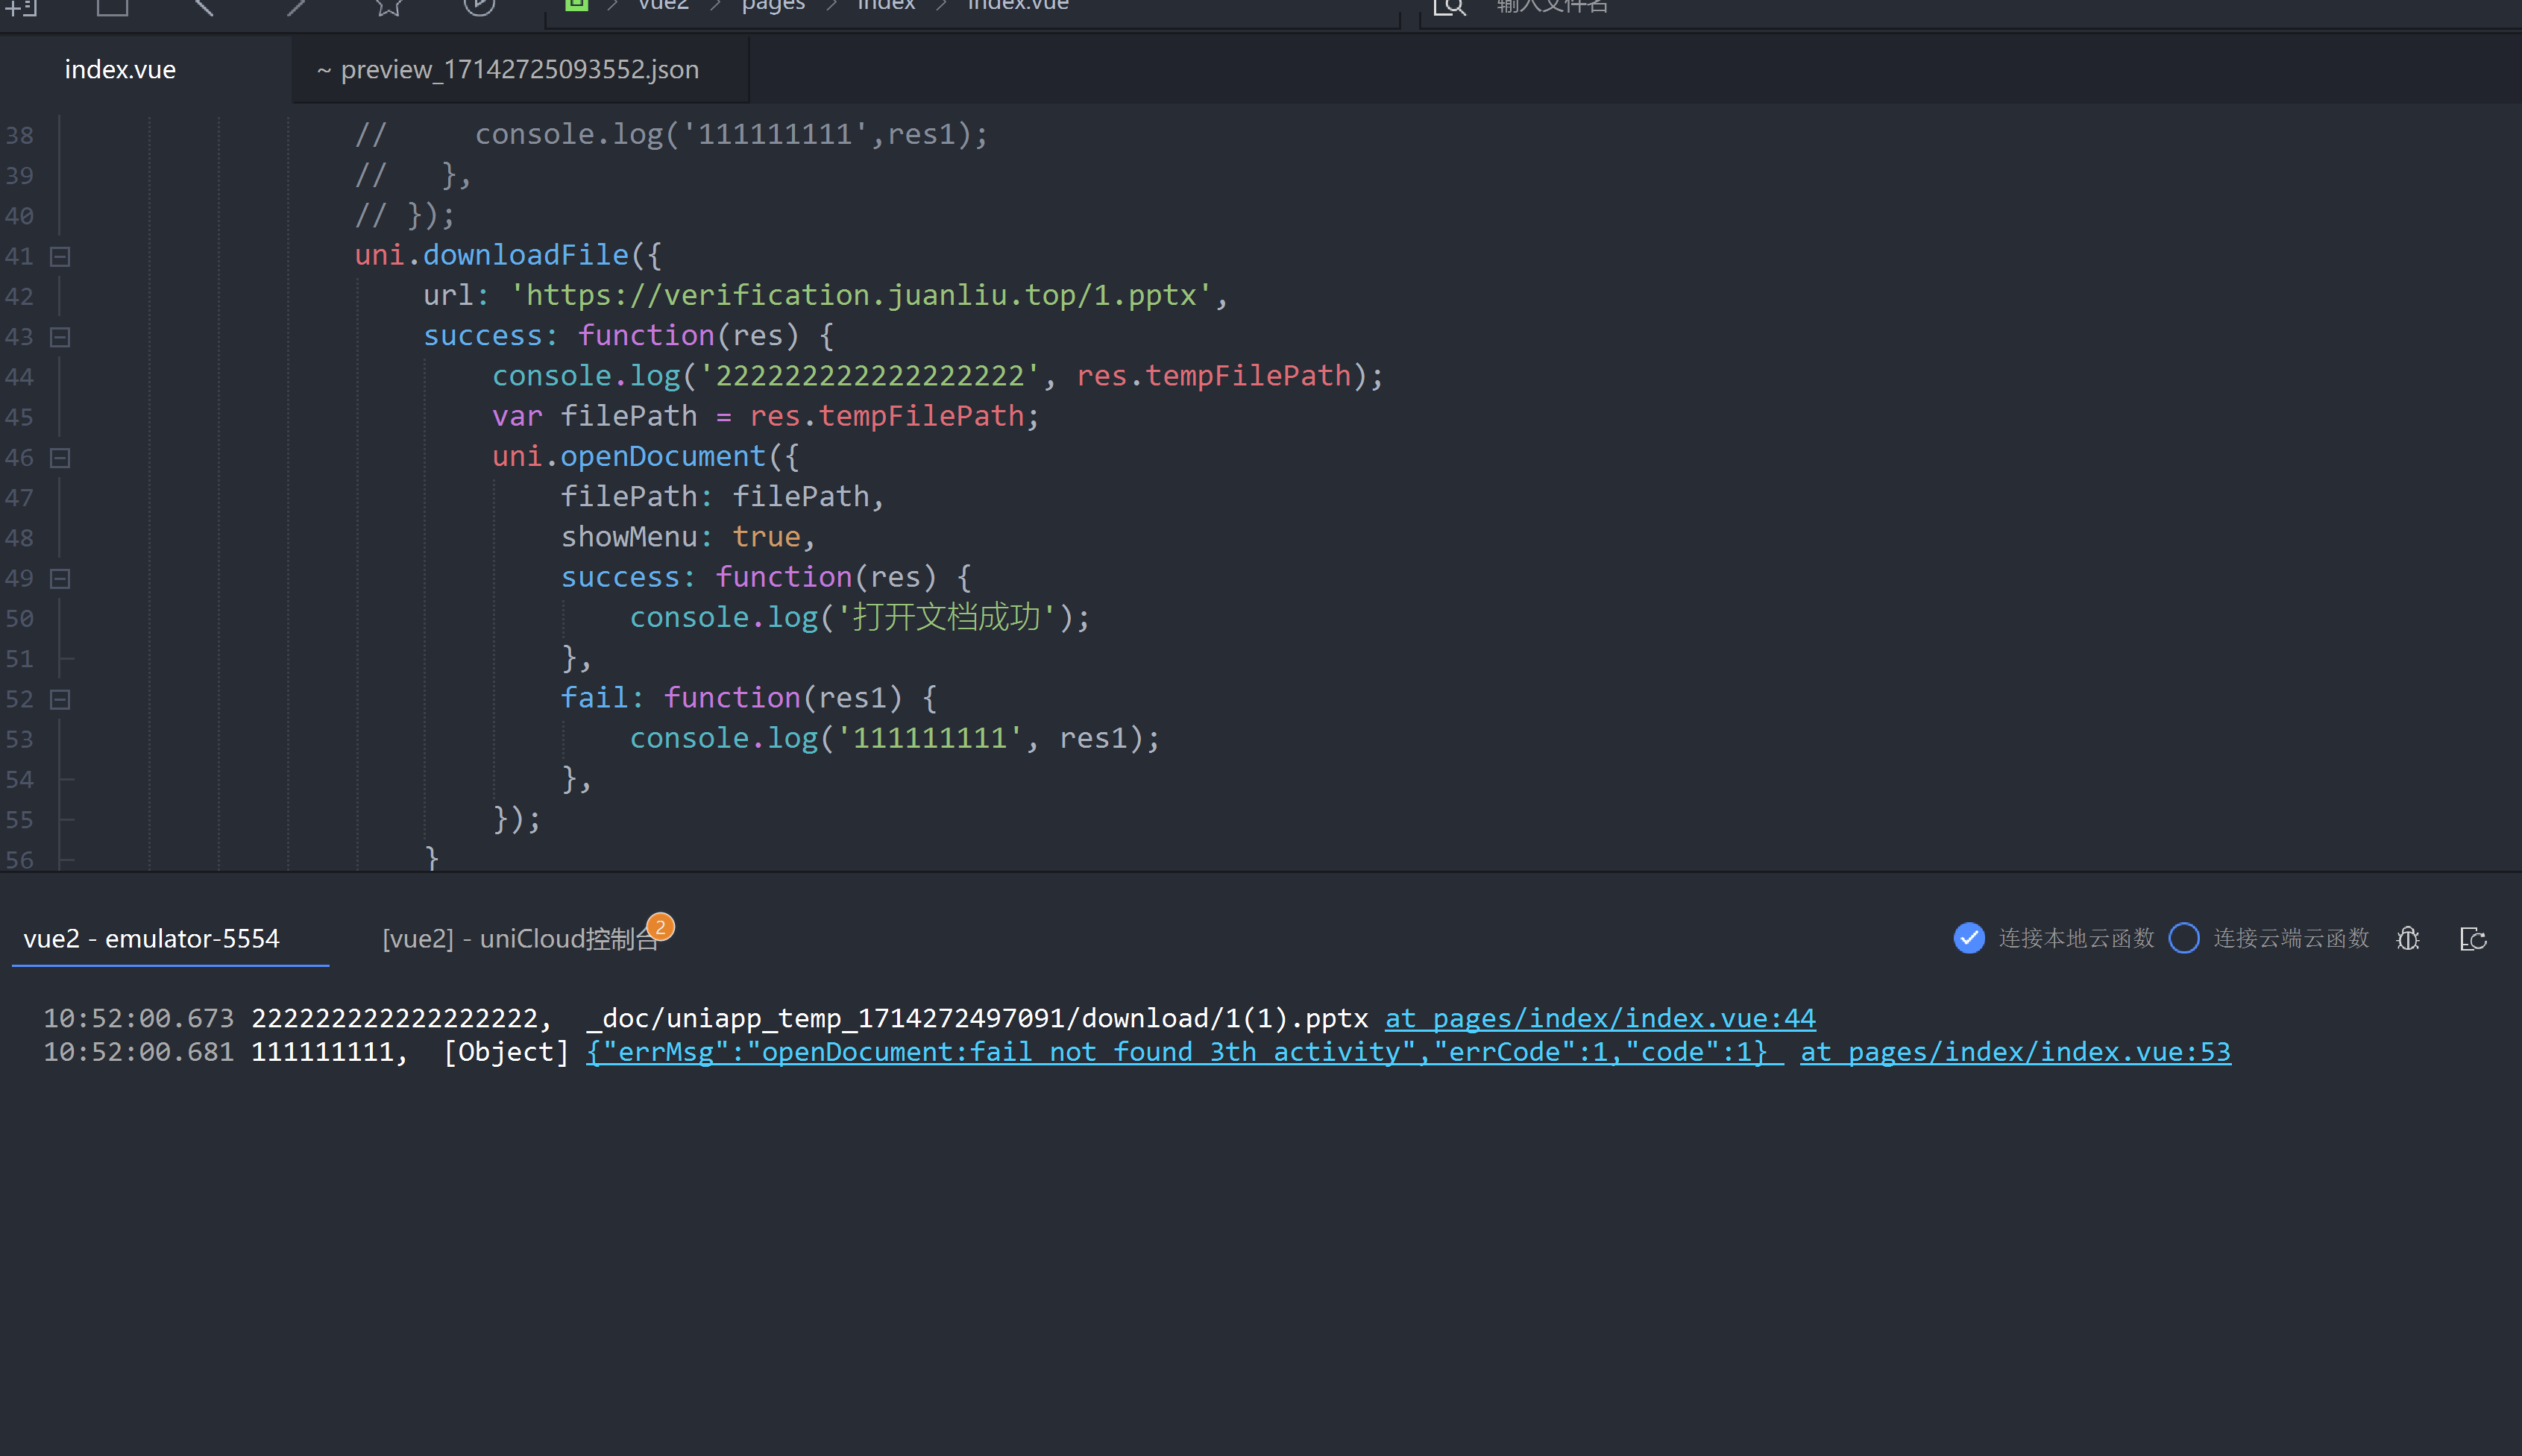Click line number 38 in gutter
Screen dimensions: 2522x1456
click(x=19, y=135)
